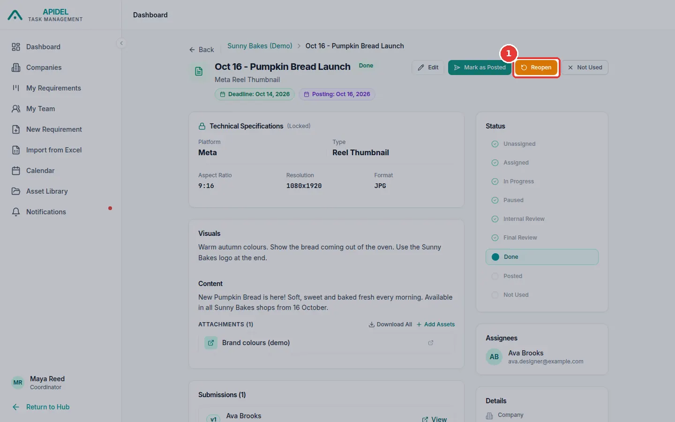Click the Companies building icon

click(x=16, y=68)
